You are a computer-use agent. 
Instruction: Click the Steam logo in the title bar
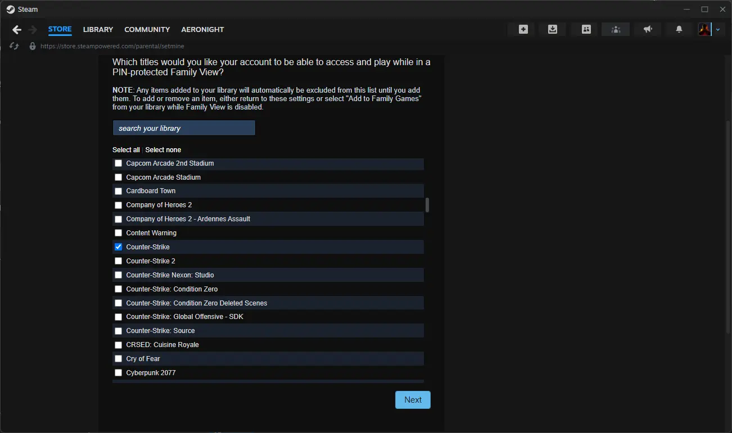click(x=11, y=9)
